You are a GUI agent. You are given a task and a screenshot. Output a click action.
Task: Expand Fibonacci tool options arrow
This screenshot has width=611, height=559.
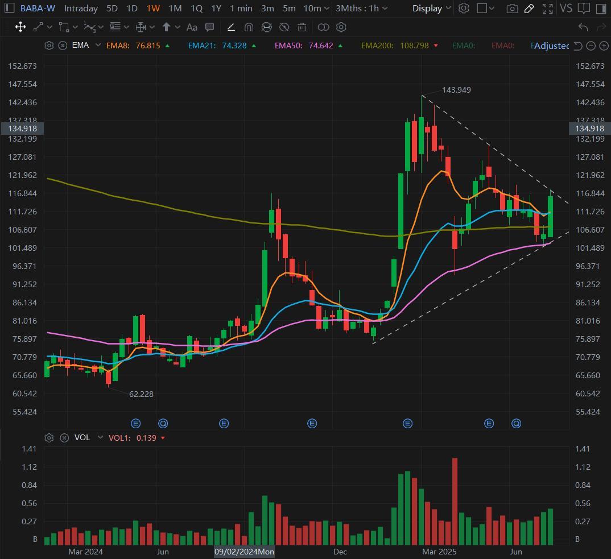(126, 27)
